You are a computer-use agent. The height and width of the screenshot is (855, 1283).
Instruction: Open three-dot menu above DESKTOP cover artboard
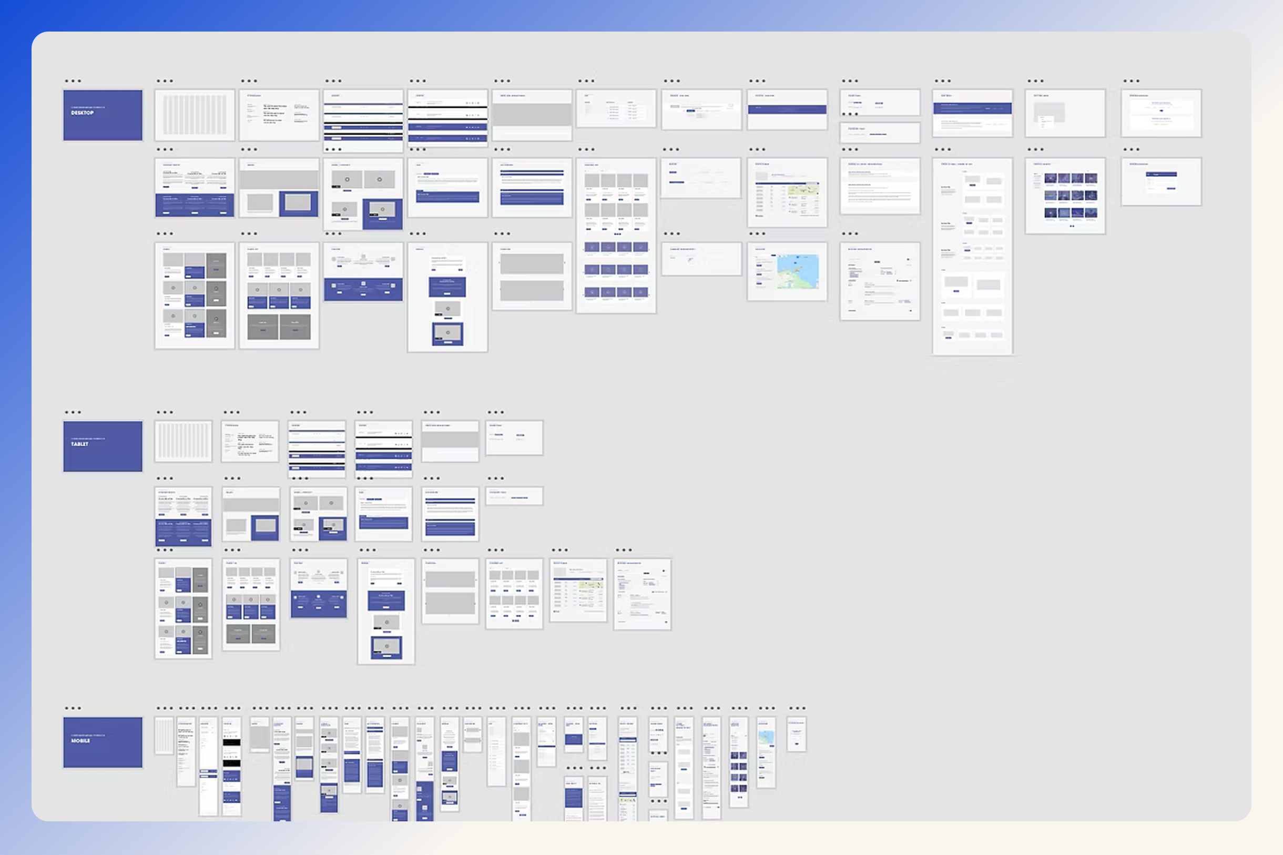click(73, 82)
